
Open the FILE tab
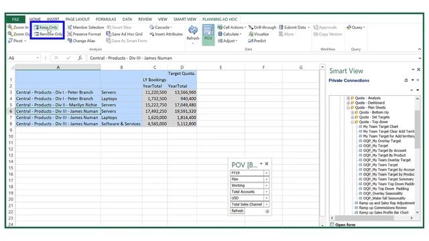(x=15, y=19)
